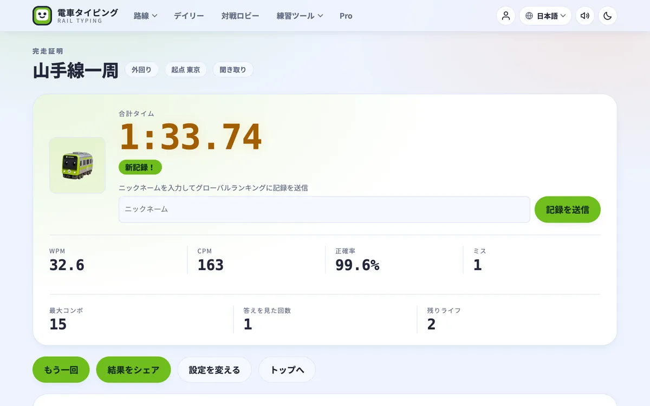Open the user account icon
Viewport: 650px width, 406px height.
point(506,16)
